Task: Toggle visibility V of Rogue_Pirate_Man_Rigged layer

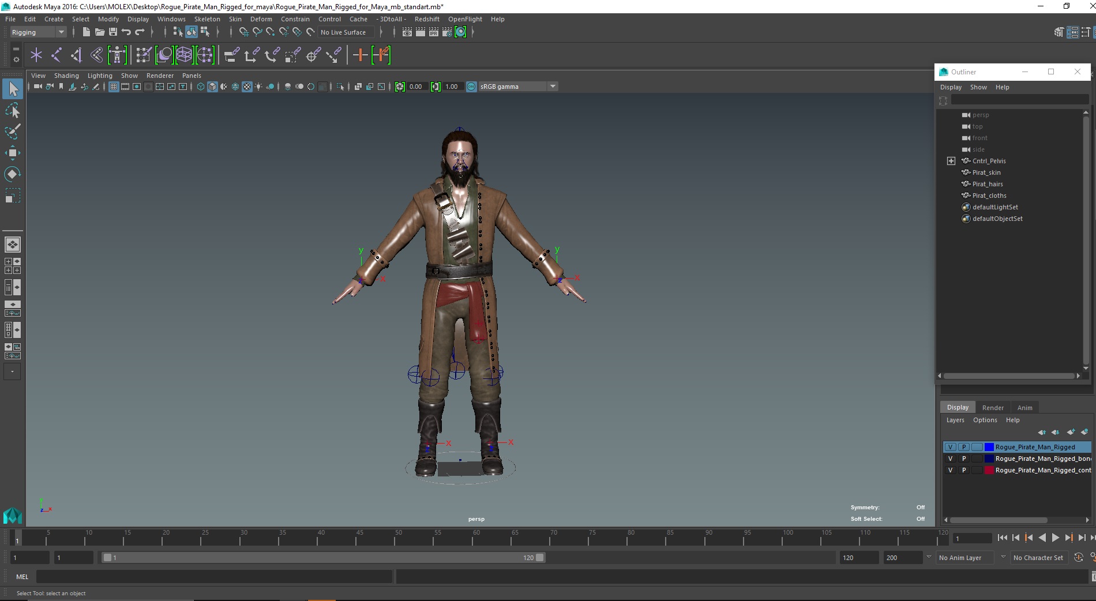Action: (x=950, y=447)
